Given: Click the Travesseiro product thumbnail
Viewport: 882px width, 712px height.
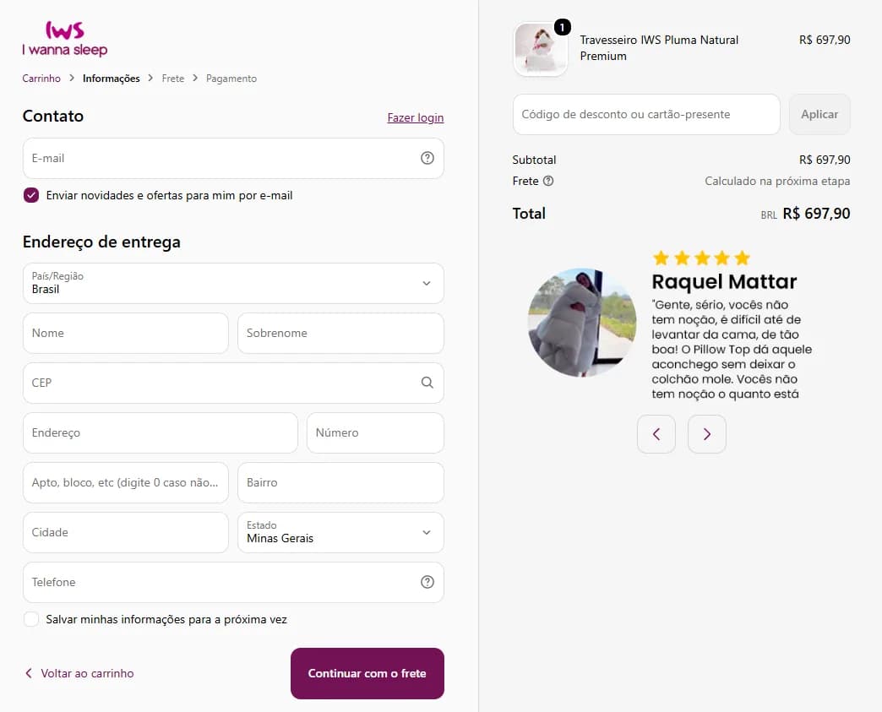Looking at the screenshot, I should 541,49.
